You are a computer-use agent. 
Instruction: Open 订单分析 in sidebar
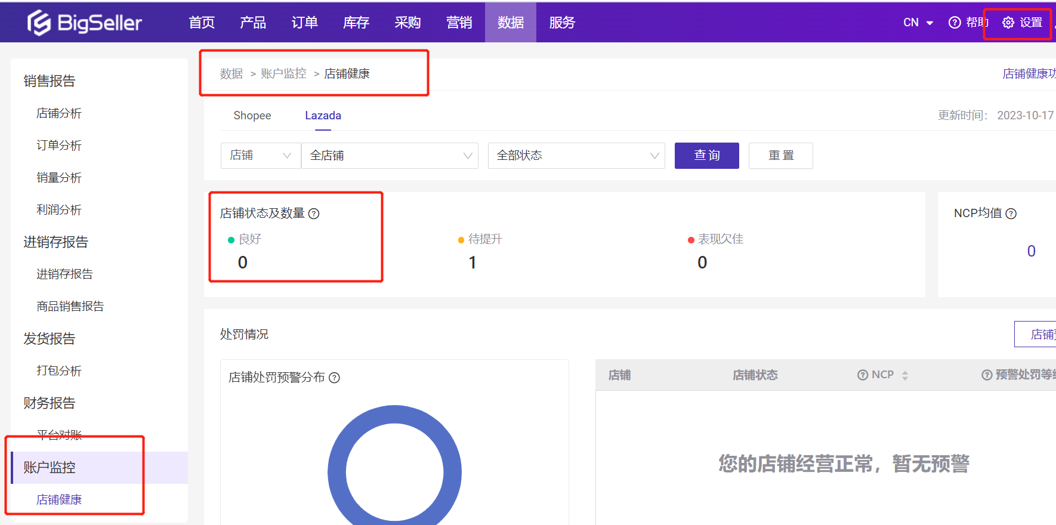pyautogui.click(x=59, y=146)
